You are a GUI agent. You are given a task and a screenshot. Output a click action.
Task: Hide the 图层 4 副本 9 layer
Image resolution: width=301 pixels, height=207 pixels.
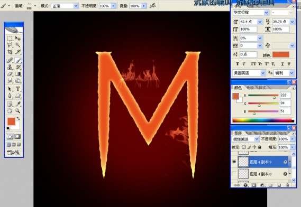pos(234,162)
